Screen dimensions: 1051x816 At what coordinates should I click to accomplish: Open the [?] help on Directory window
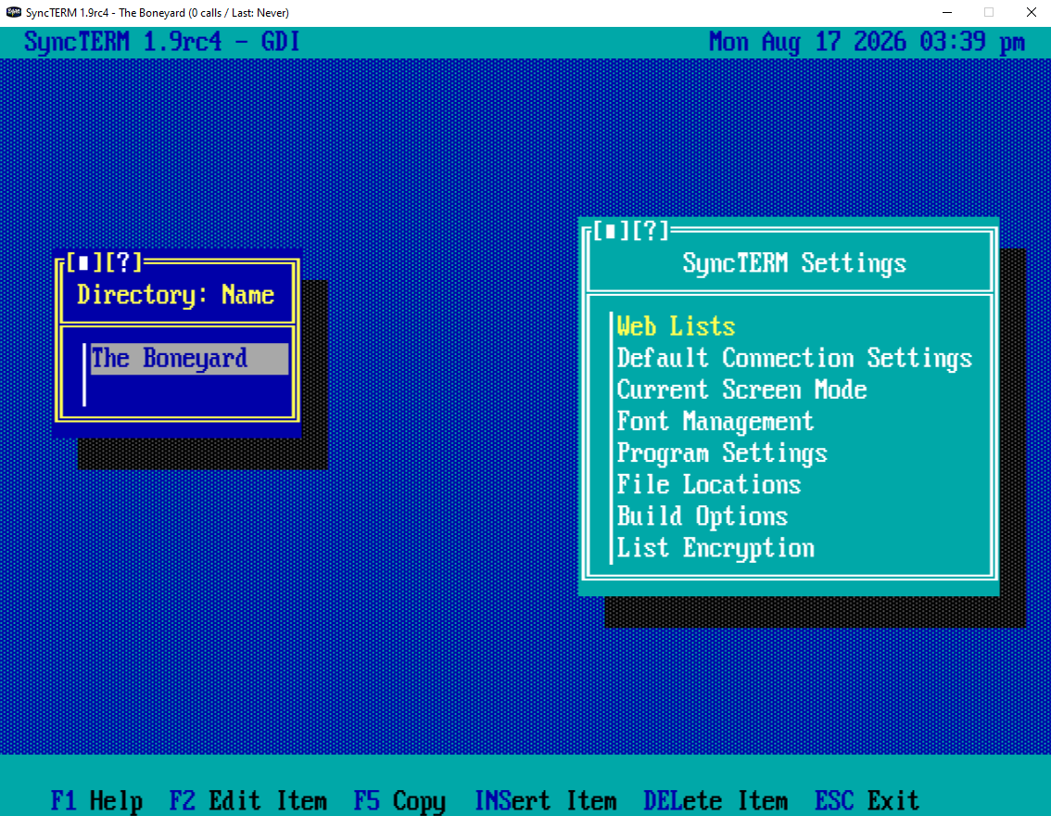[x=123, y=262]
